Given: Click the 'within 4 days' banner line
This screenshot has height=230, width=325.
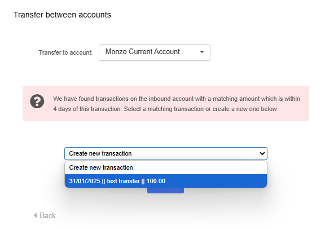Looking at the screenshot, I should 177,99.
